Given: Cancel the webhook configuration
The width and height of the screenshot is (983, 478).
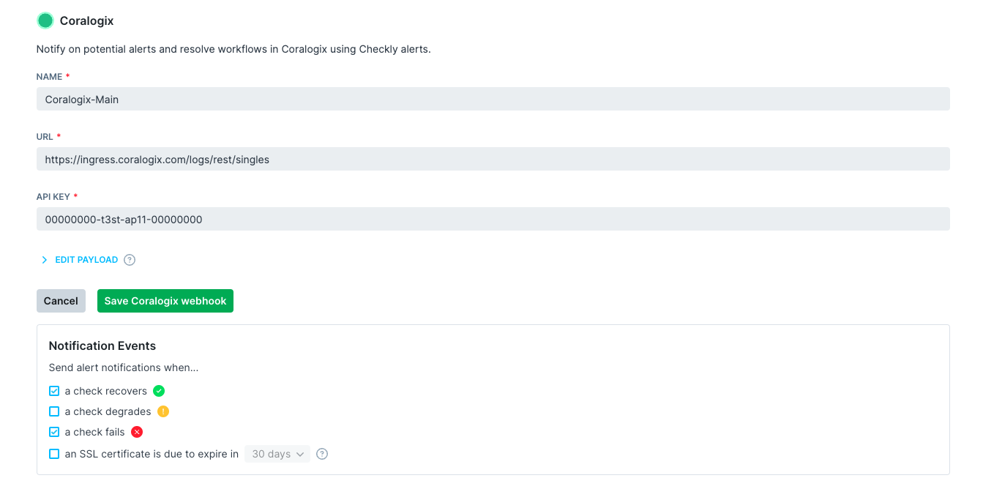Looking at the screenshot, I should pos(61,301).
